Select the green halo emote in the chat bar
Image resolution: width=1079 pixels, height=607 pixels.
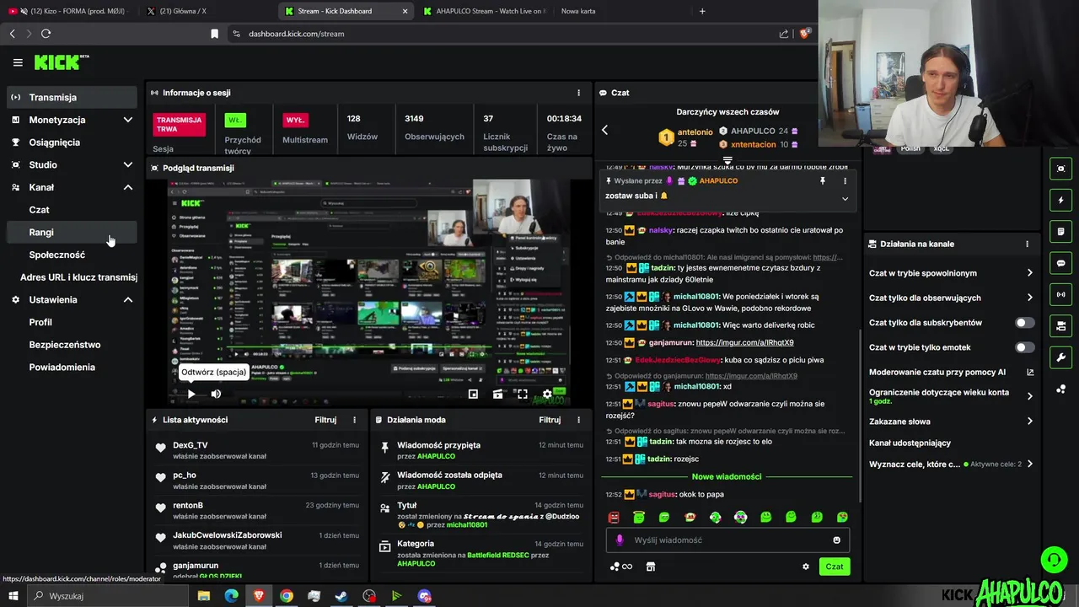[x=639, y=517]
